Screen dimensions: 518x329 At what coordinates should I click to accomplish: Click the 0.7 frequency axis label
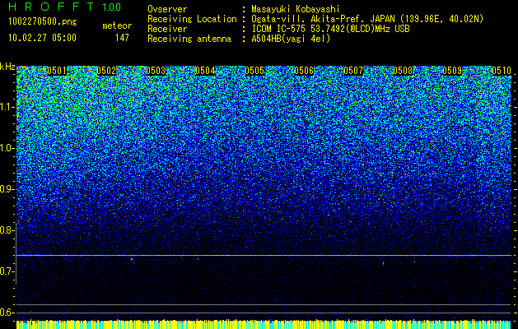7,271
